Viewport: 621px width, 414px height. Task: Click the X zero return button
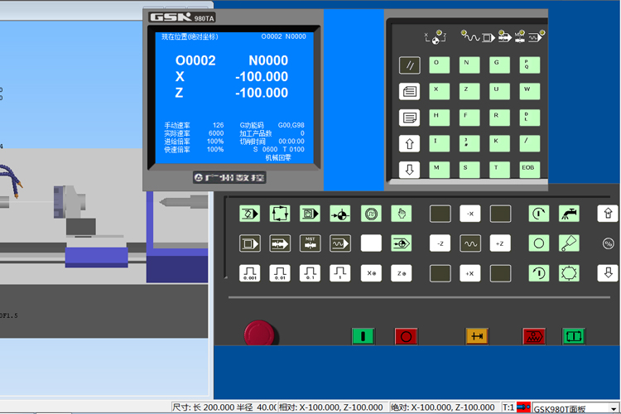click(x=371, y=272)
